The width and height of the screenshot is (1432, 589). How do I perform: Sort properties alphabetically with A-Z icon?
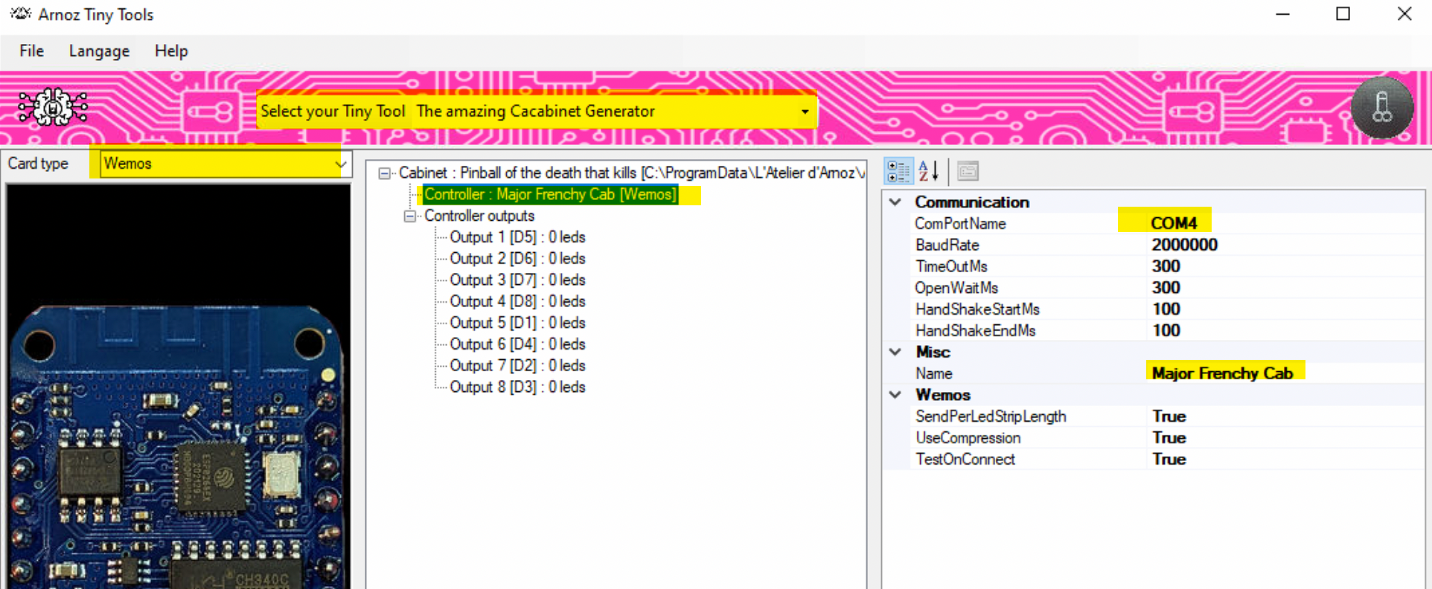[929, 171]
